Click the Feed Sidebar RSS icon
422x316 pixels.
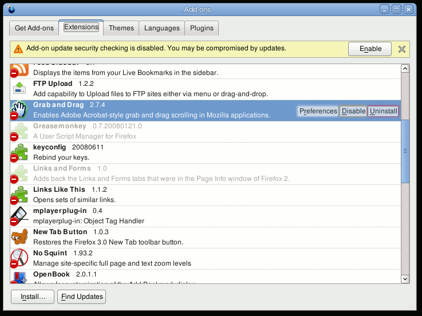click(x=19, y=70)
